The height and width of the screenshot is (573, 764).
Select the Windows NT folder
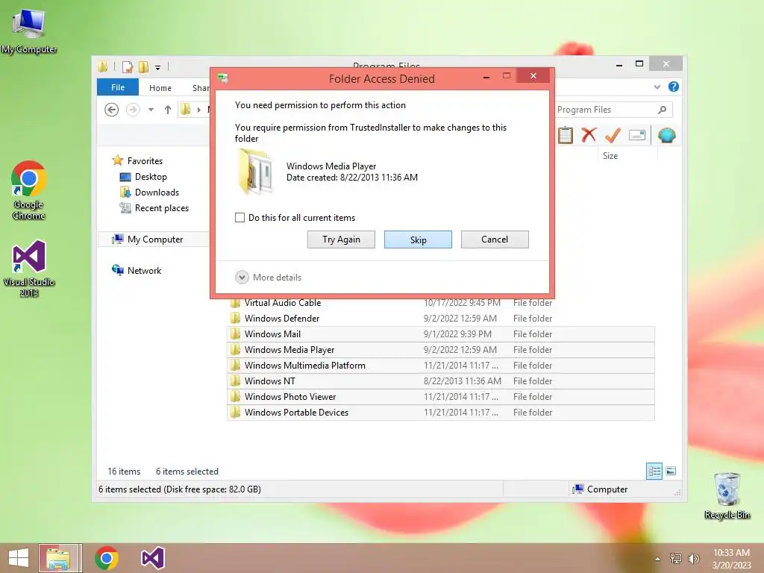pyautogui.click(x=441, y=381)
